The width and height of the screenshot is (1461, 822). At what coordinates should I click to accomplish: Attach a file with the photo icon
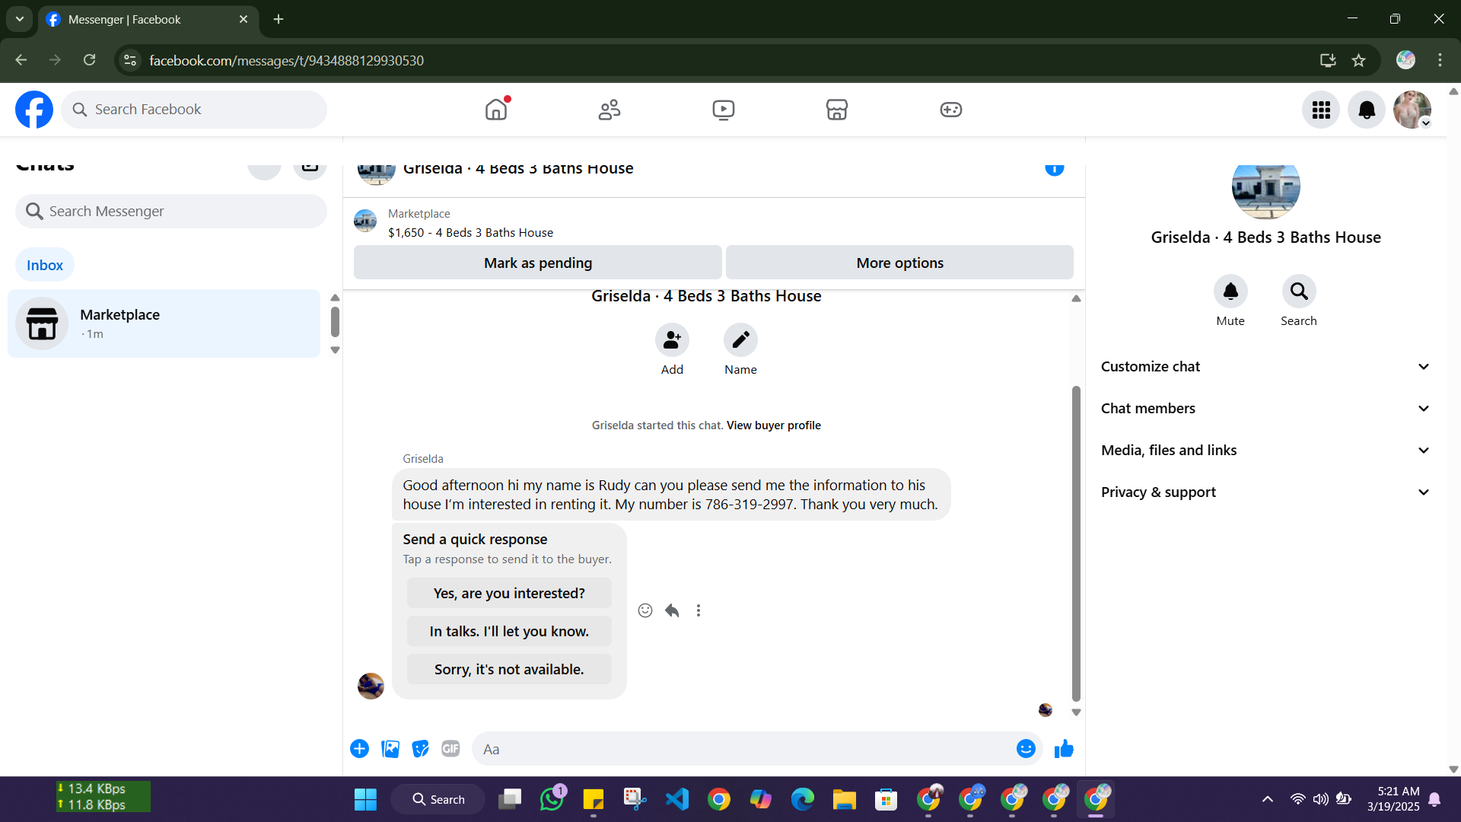coord(390,749)
